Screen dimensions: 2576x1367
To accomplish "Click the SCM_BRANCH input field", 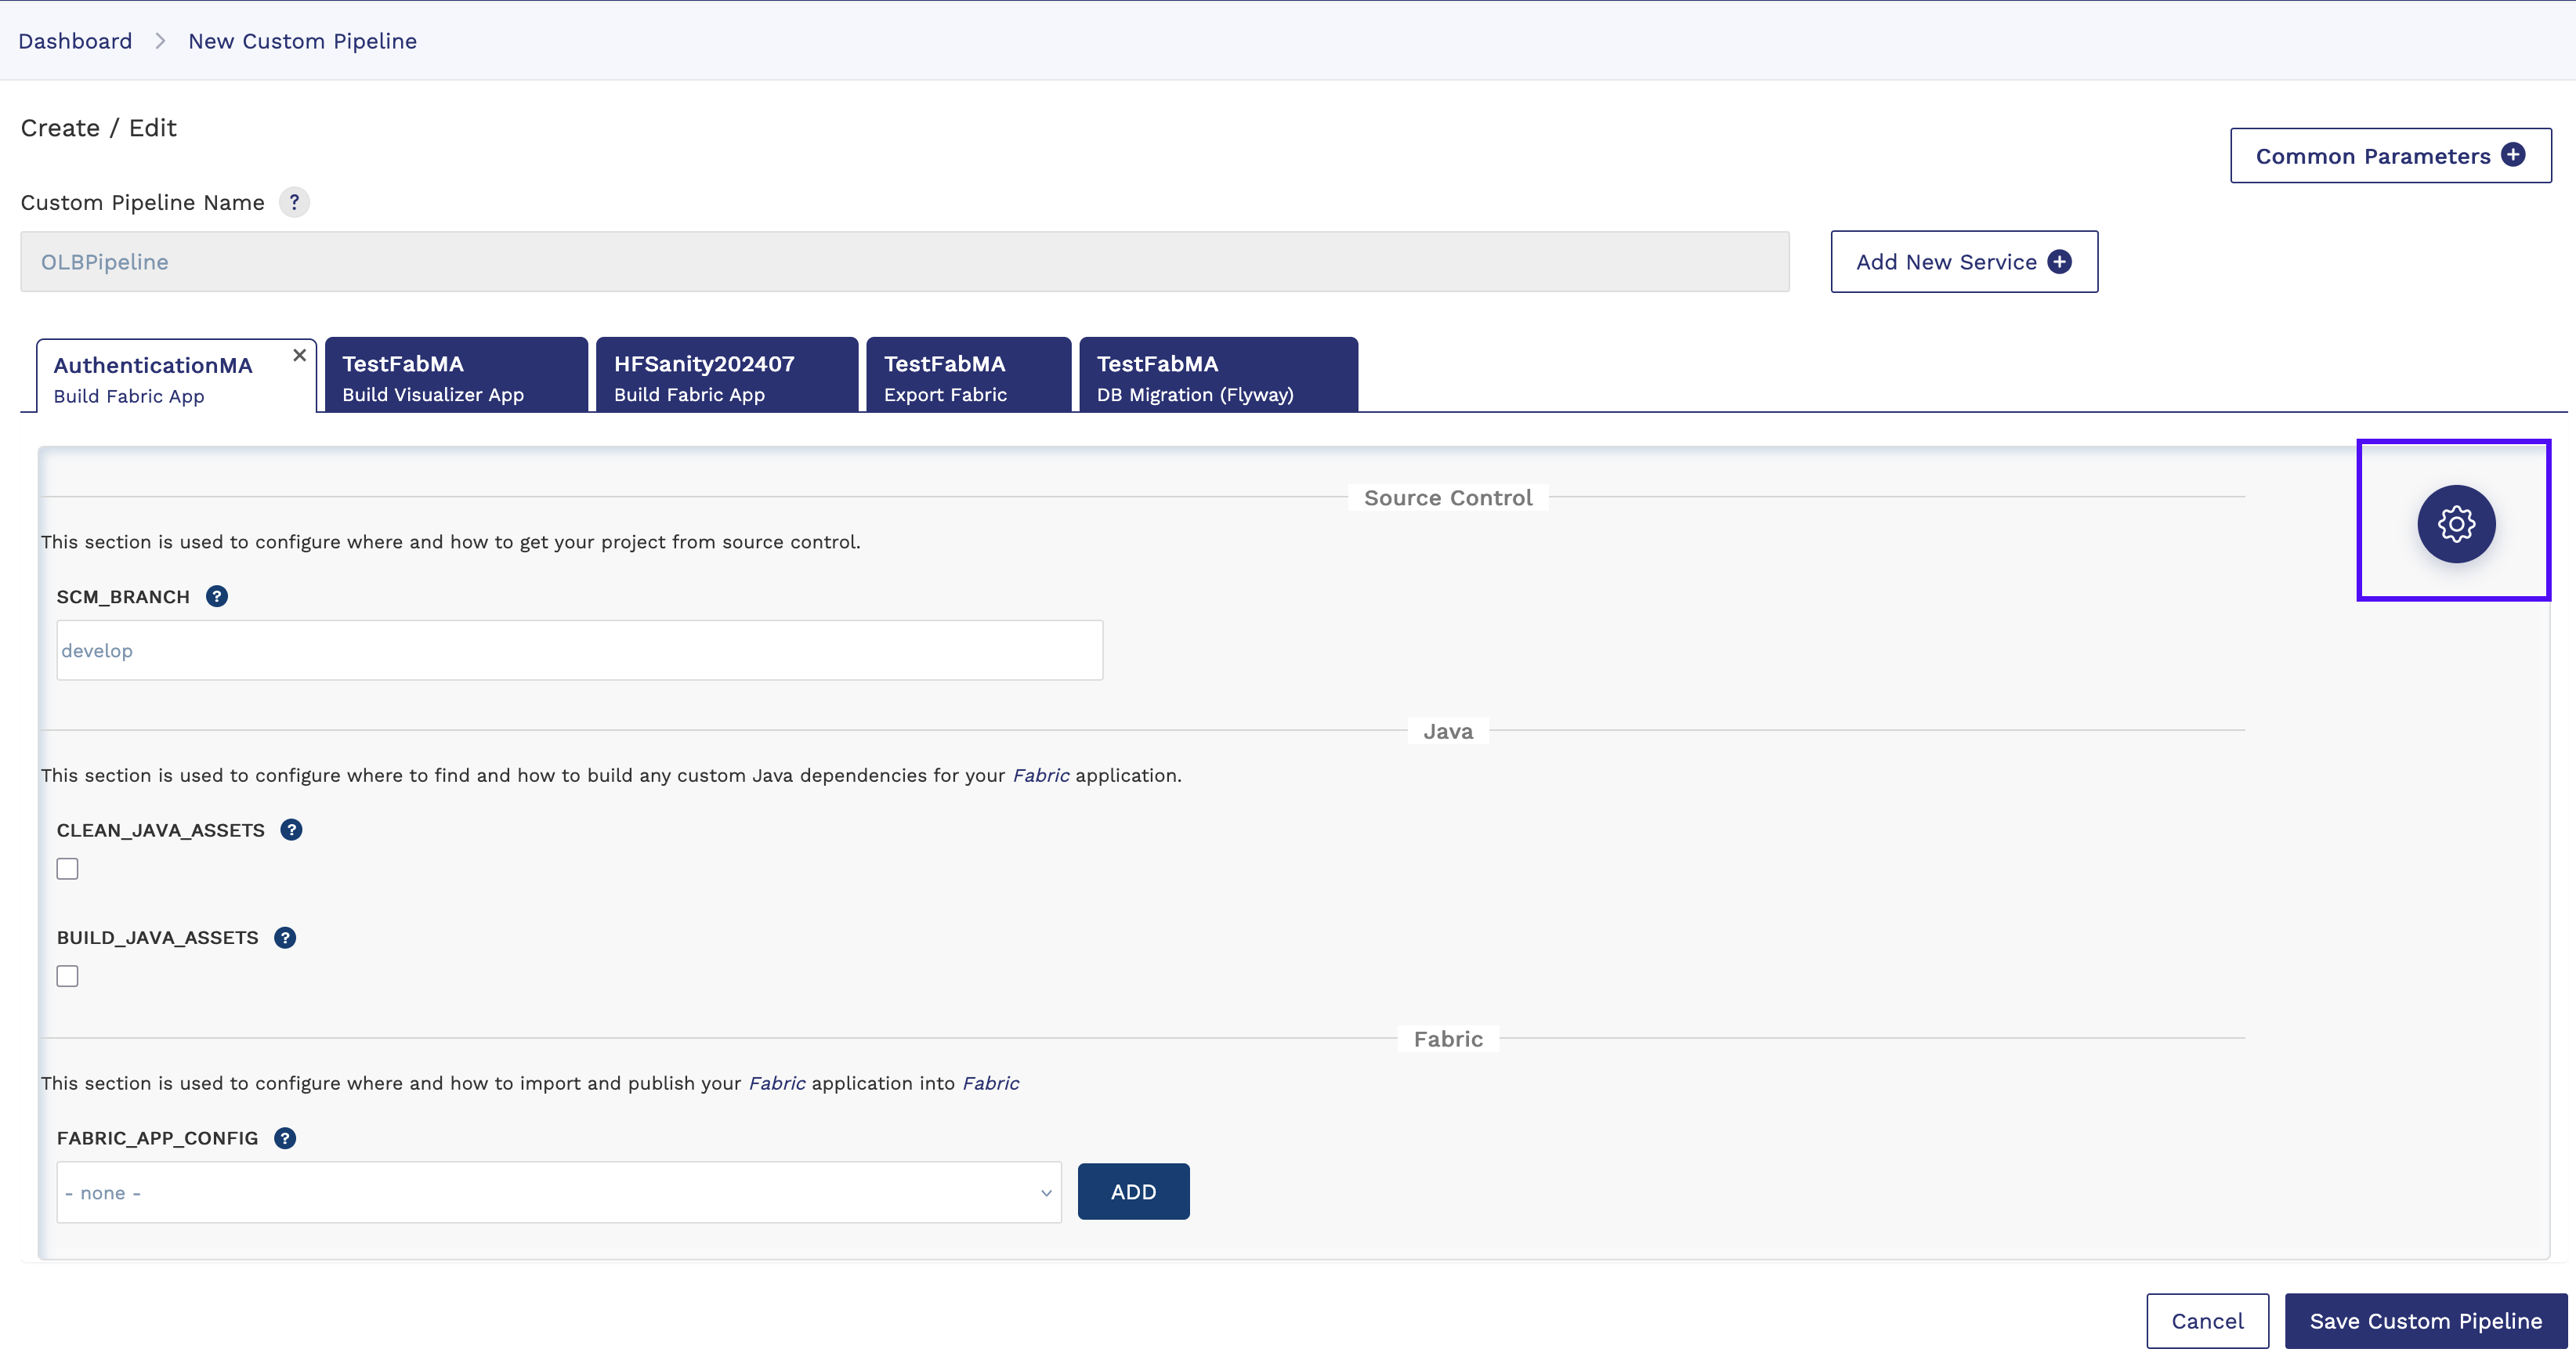I will pos(580,650).
